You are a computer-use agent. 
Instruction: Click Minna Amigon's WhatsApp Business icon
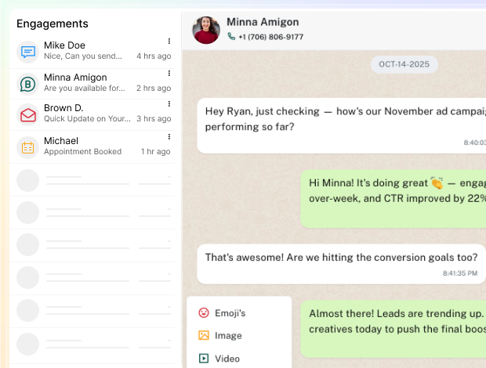pyautogui.click(x=28, y=84)
